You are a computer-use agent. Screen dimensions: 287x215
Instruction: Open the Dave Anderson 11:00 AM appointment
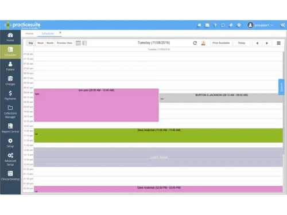[x=158, y=135]
